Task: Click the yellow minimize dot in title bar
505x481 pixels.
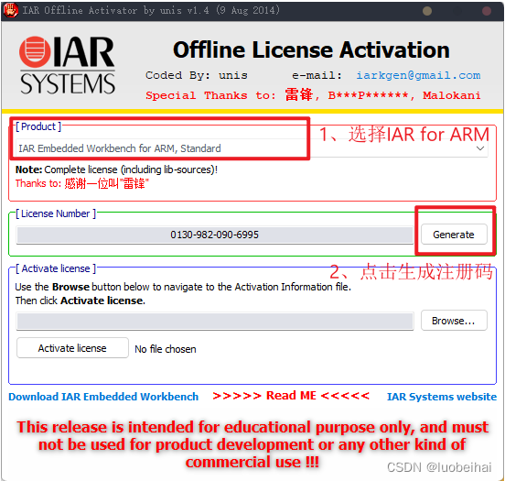Action: coord(427,11)
